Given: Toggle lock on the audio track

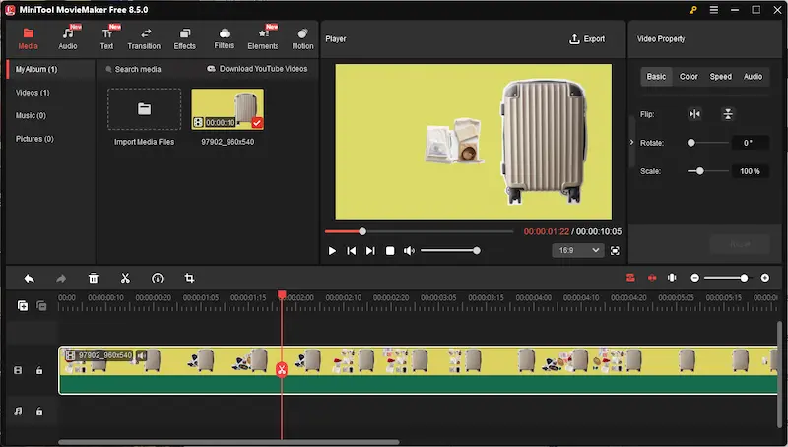Looking at the screenshot, I should pyautogui.click(x=39, y=411).
